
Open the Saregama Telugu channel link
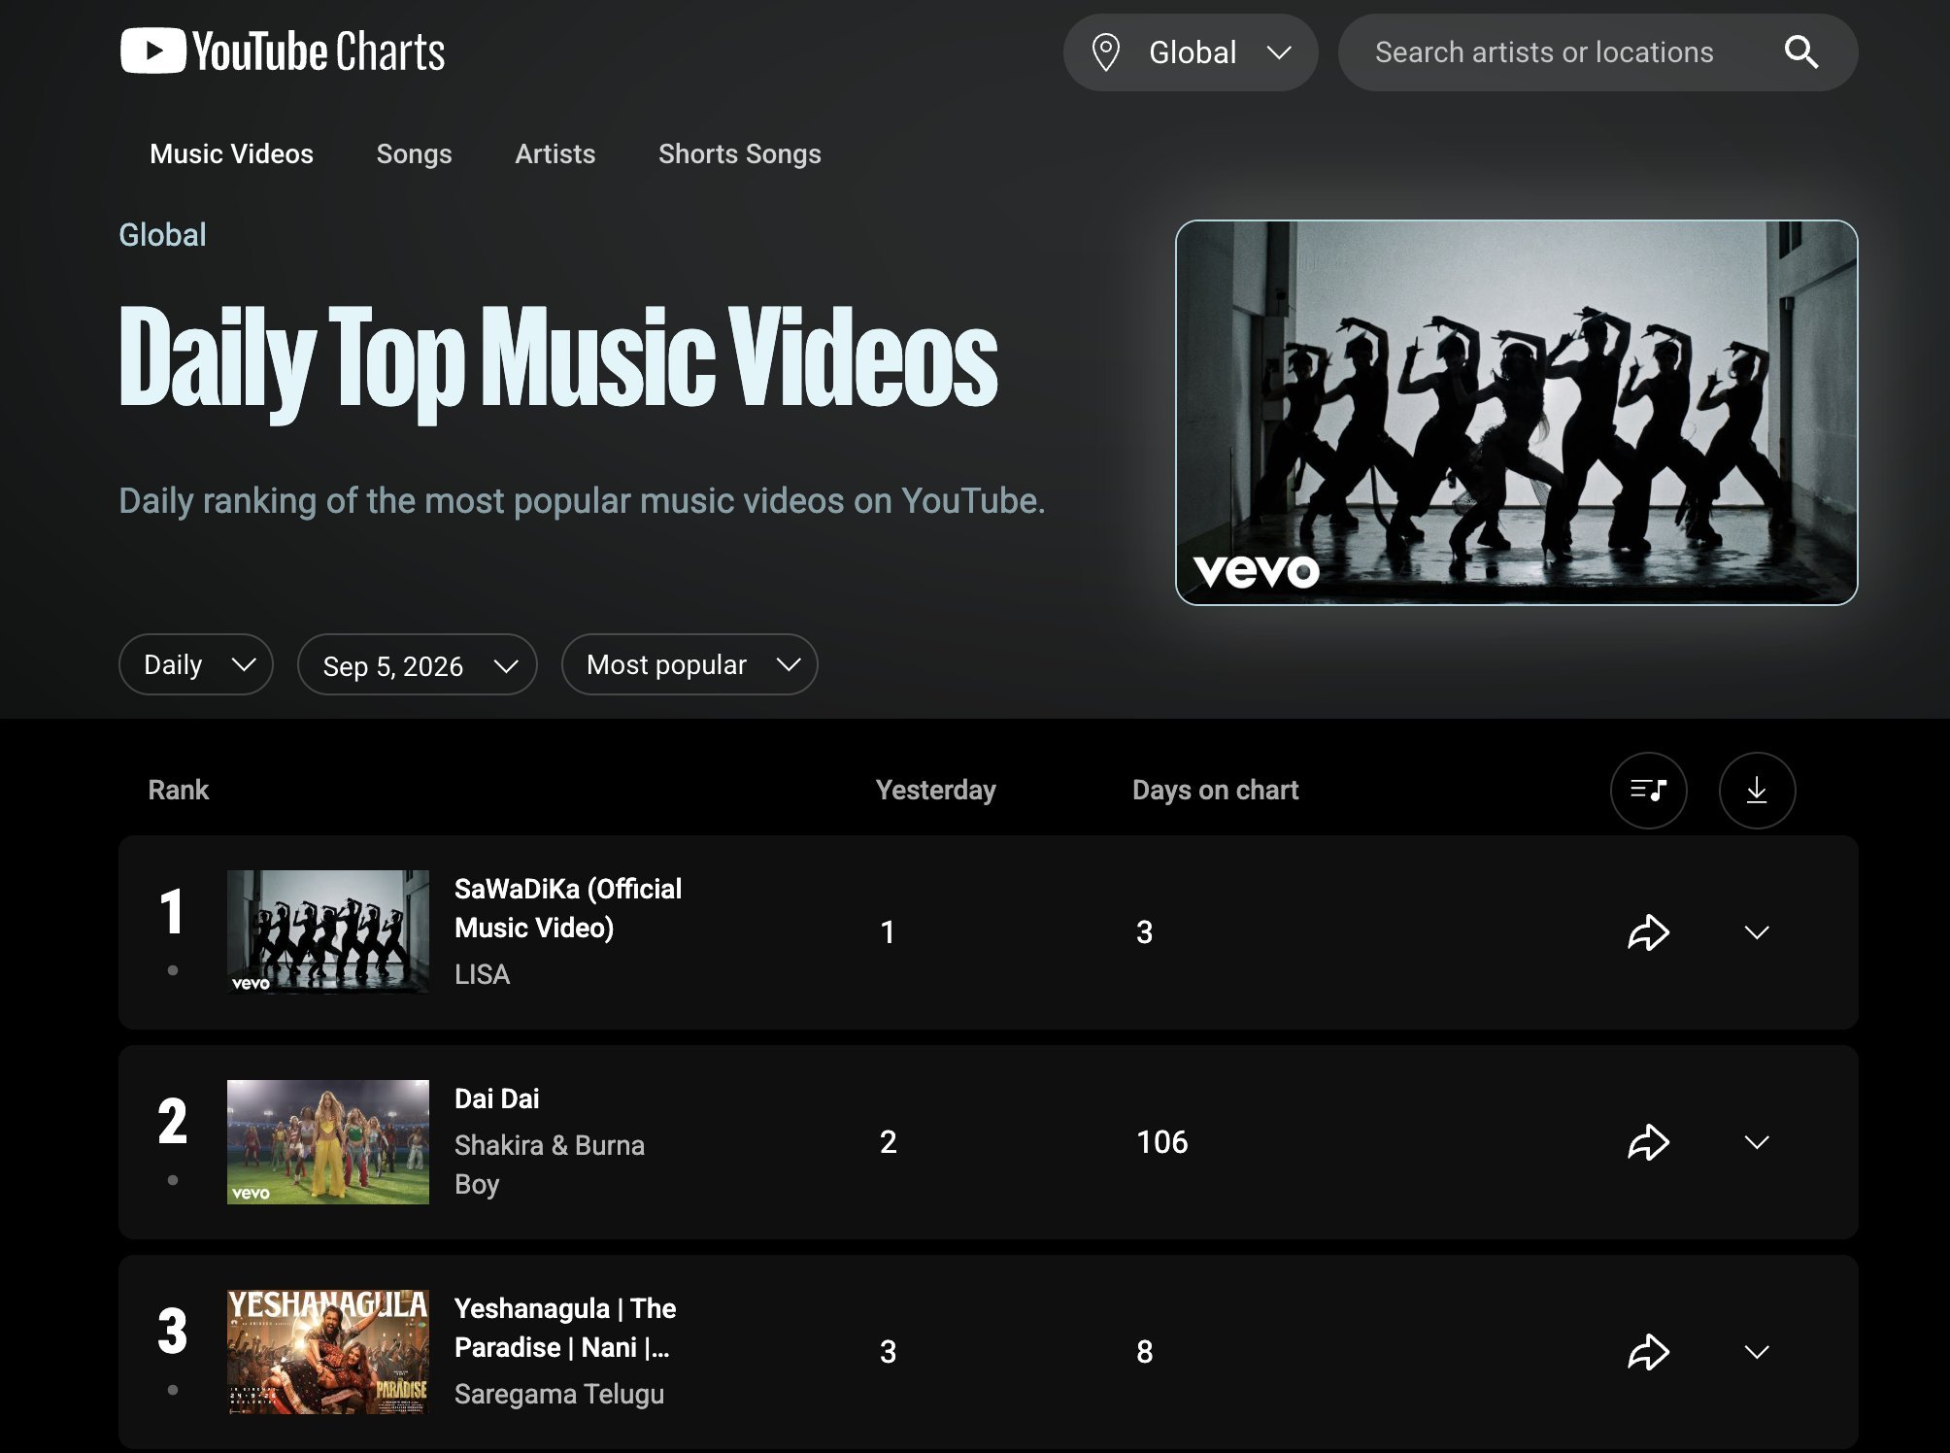pos(559,1395)
